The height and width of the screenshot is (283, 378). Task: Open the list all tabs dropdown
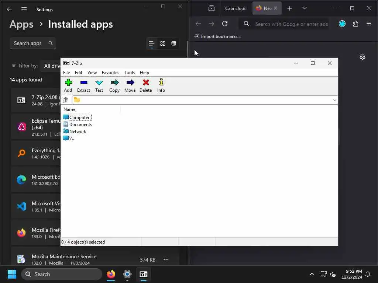tap(305, 8)
